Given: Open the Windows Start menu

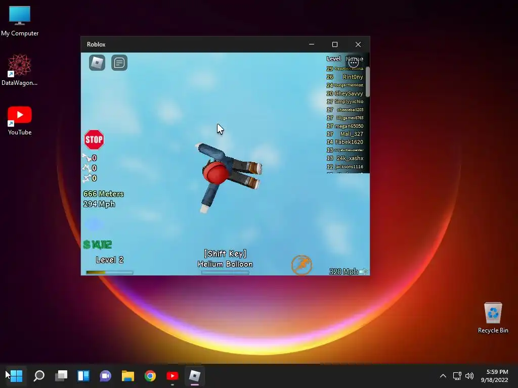Looking at the screenshot, I should [x=16, y=376].
